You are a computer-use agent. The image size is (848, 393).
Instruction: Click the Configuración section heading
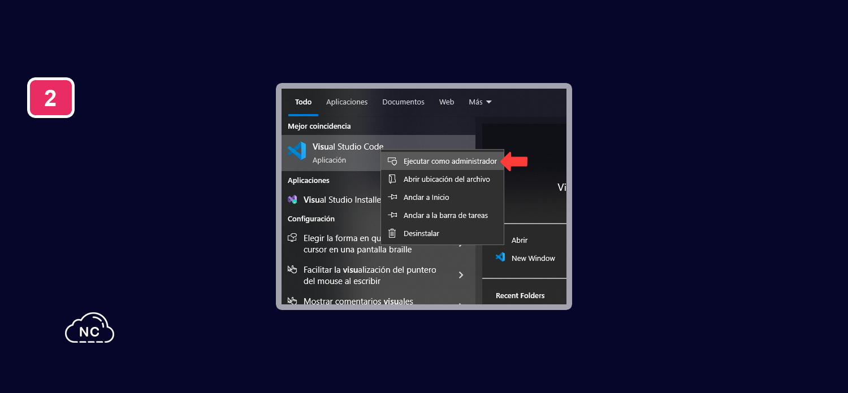(311, 219)
